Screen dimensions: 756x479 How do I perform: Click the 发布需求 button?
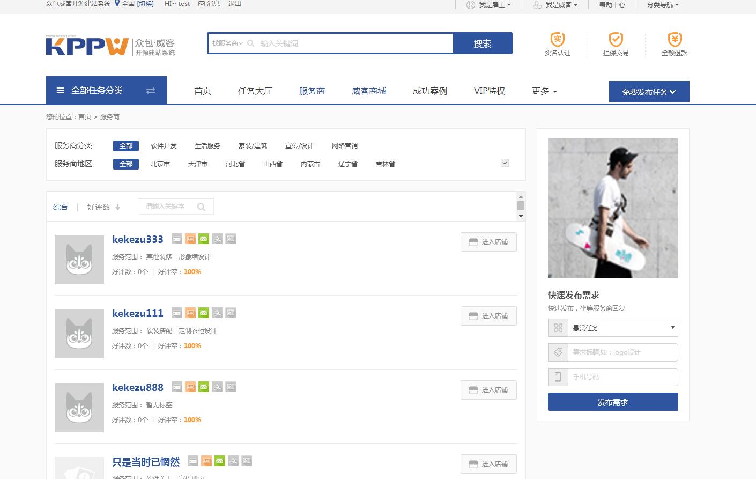point(613,402)
